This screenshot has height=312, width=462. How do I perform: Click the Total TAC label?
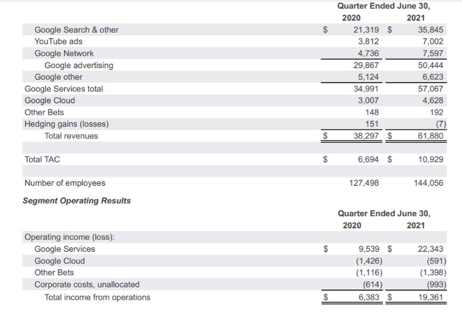[x=42, y=159]
